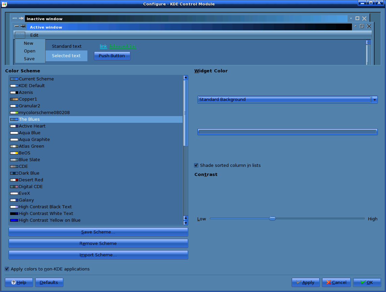Click the Help button
Image resolution: width=386 pixels, height=292 pixels.
coord(19,283)
